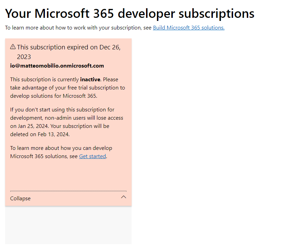Collapse the expired subscription card

pos(68,198)
